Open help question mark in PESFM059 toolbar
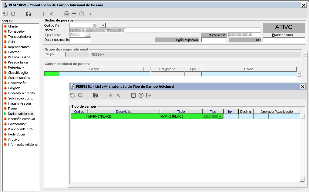 (x=82, y=14)
